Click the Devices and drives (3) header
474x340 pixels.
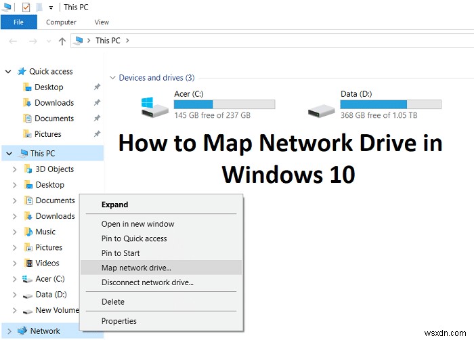(156, 78)
